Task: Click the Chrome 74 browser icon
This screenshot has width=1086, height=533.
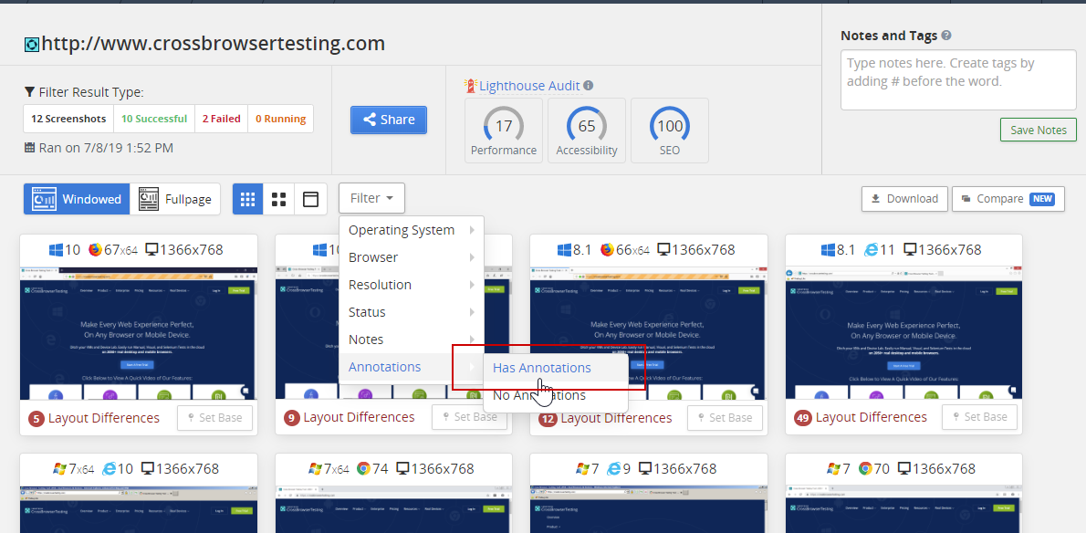Action: (363, 468)
